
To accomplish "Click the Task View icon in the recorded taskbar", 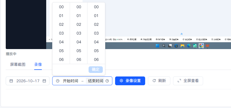I will pyautogui.click(x=170, y=46).
